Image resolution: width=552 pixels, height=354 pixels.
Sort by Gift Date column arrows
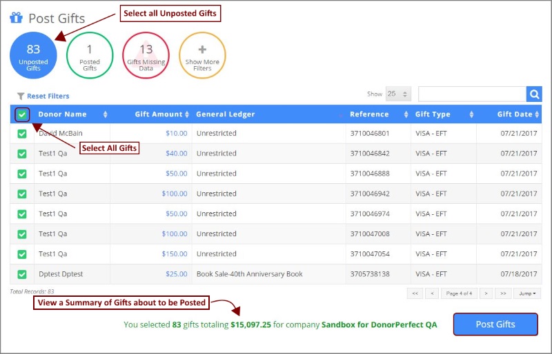537,114
